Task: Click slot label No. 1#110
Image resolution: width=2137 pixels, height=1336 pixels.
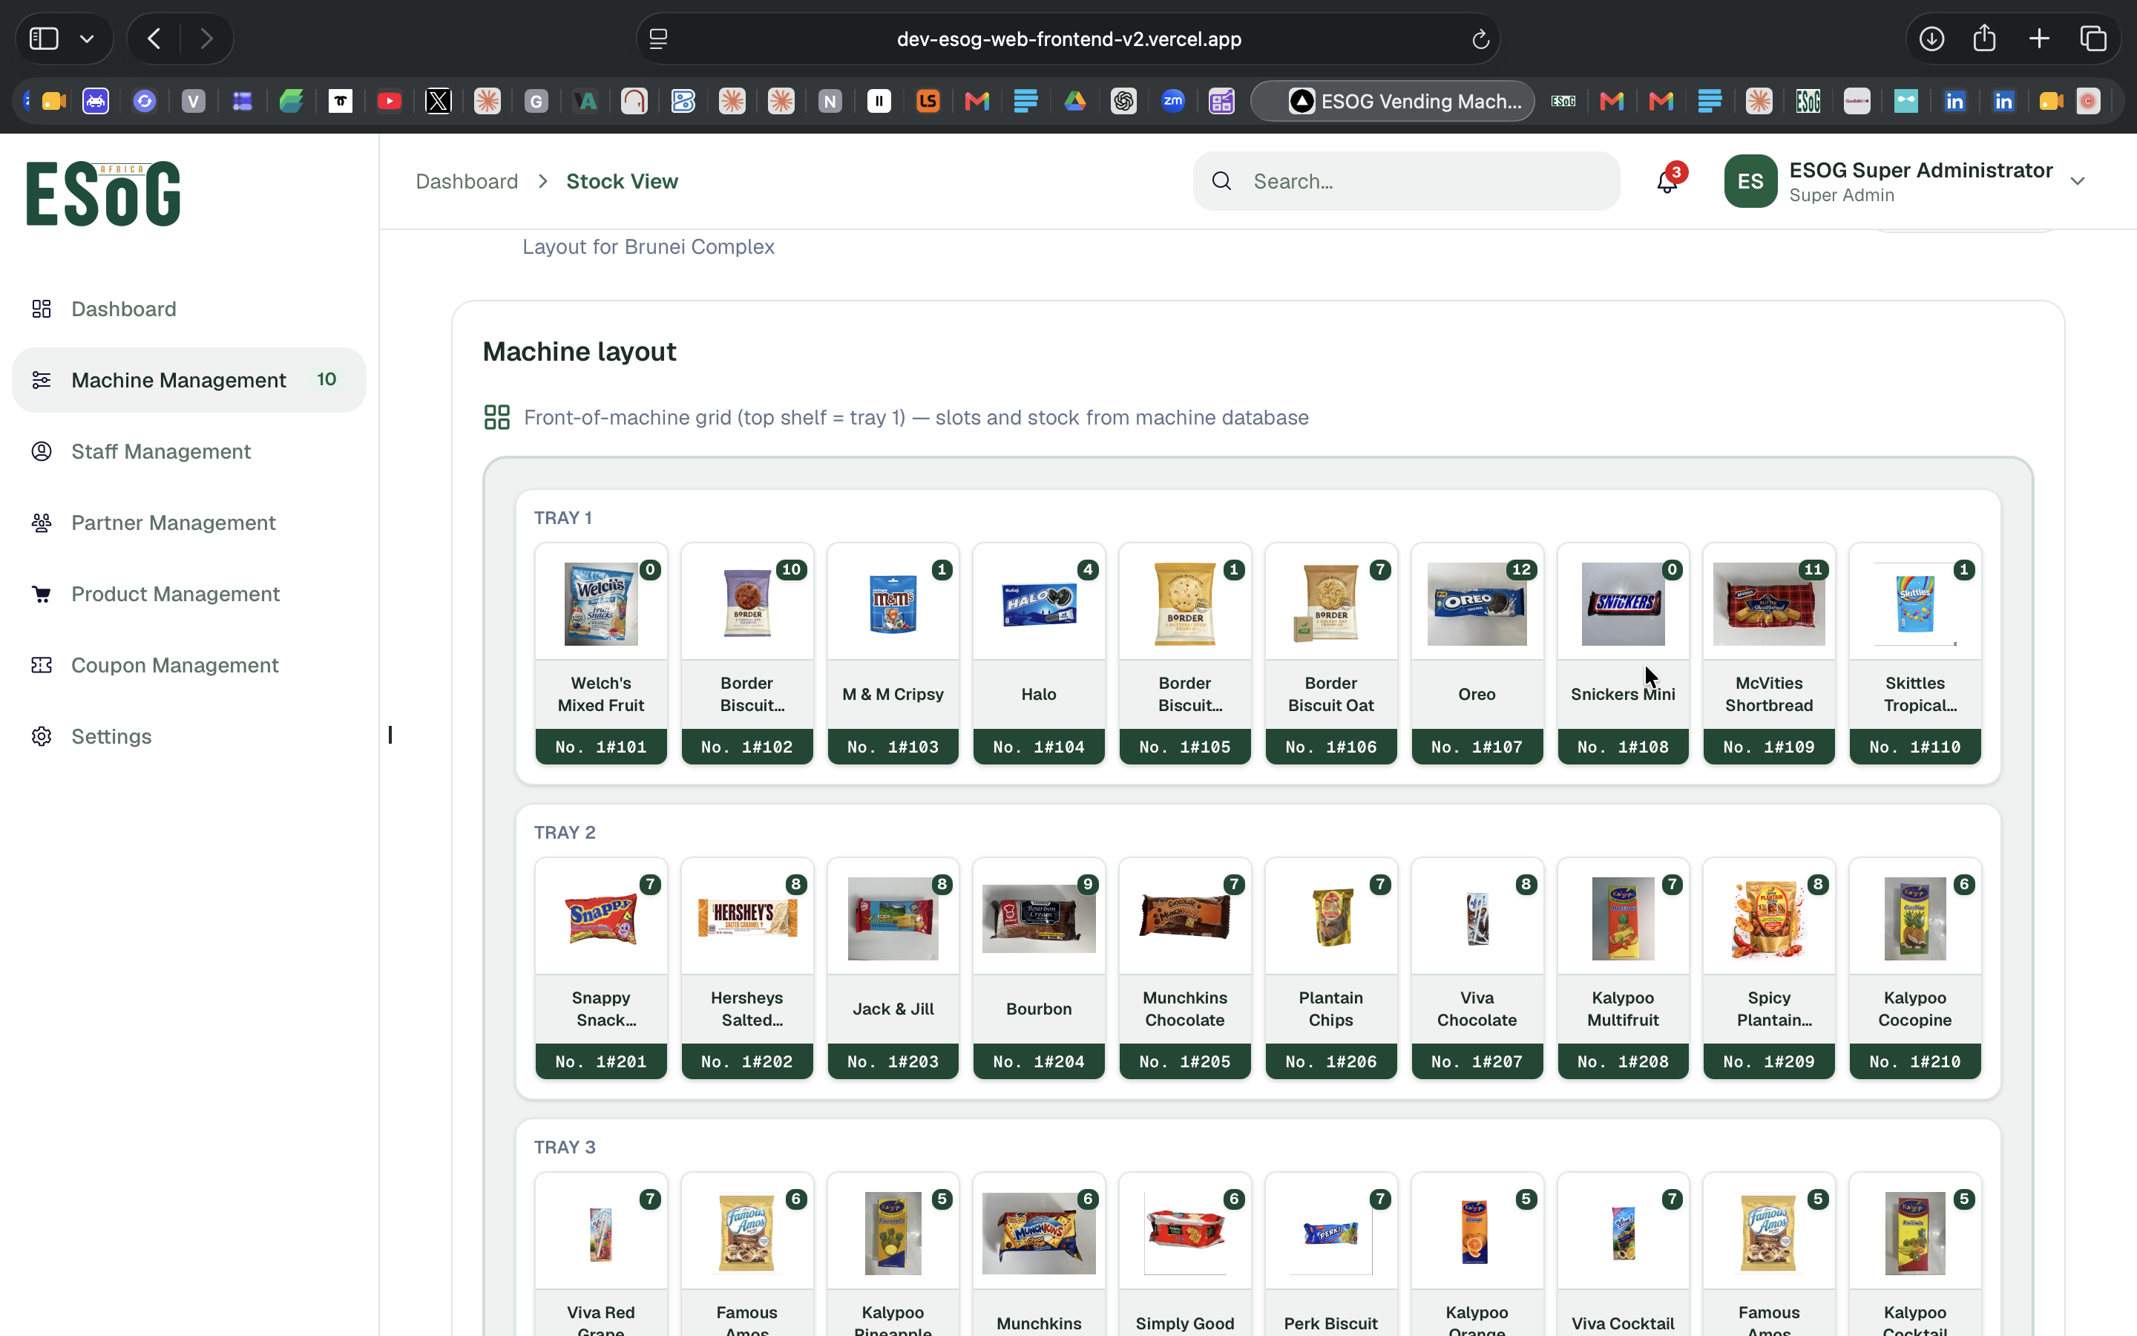Action: (x=1915, y=747)
